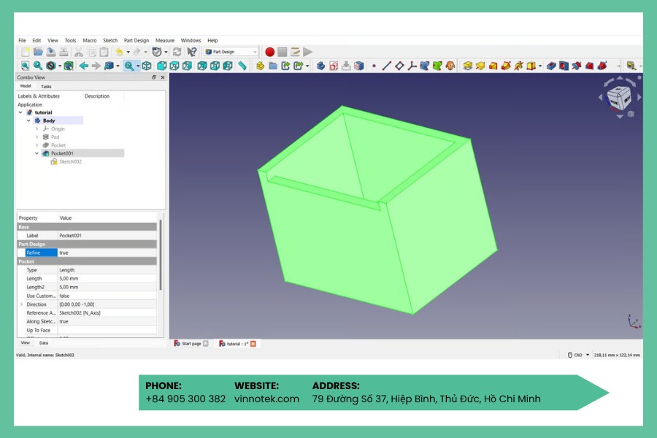Click the property panel vertical scrollbar
Image resolution: width=657 pixels, height=438 pixels.
coord(161,255)
